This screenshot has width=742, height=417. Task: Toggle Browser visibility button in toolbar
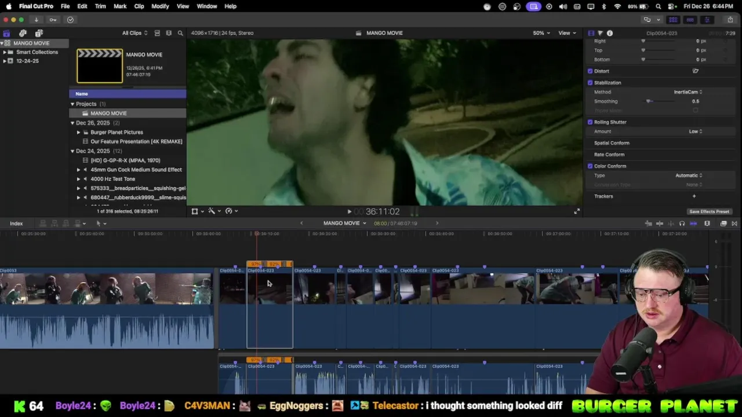673,20
